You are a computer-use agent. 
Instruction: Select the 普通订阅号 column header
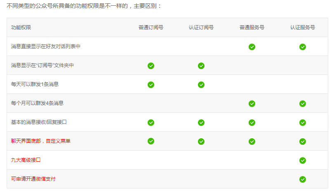click(x=151, y=28)
